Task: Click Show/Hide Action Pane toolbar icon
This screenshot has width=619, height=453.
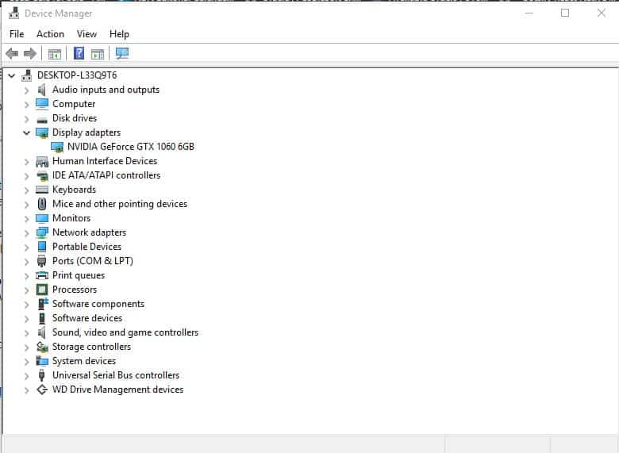Action: (x=98, y=54)
